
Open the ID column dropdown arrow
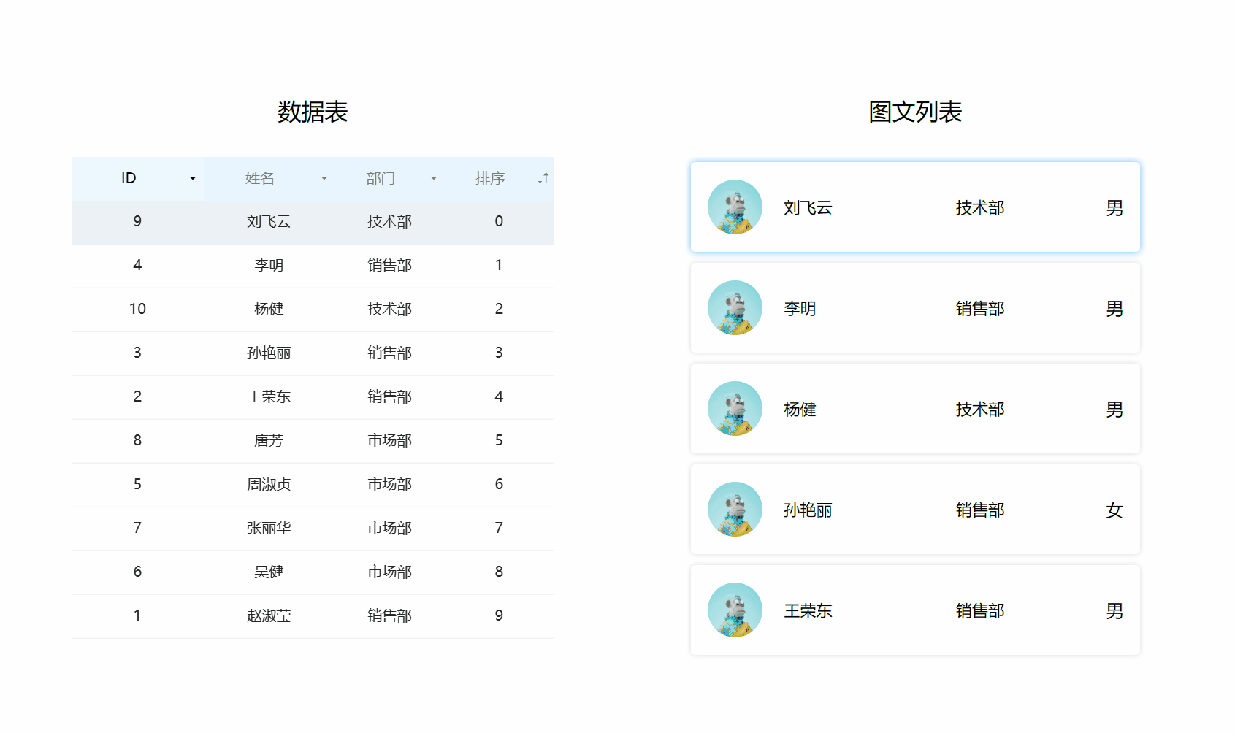pyautogui.click(x=193, y=179)
